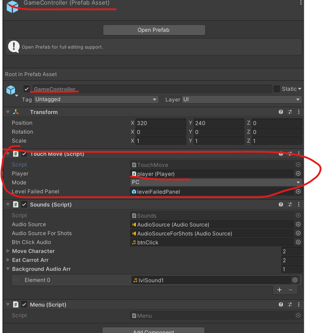Open object picker for Audio Source For Shots

[x=298, y=233]
